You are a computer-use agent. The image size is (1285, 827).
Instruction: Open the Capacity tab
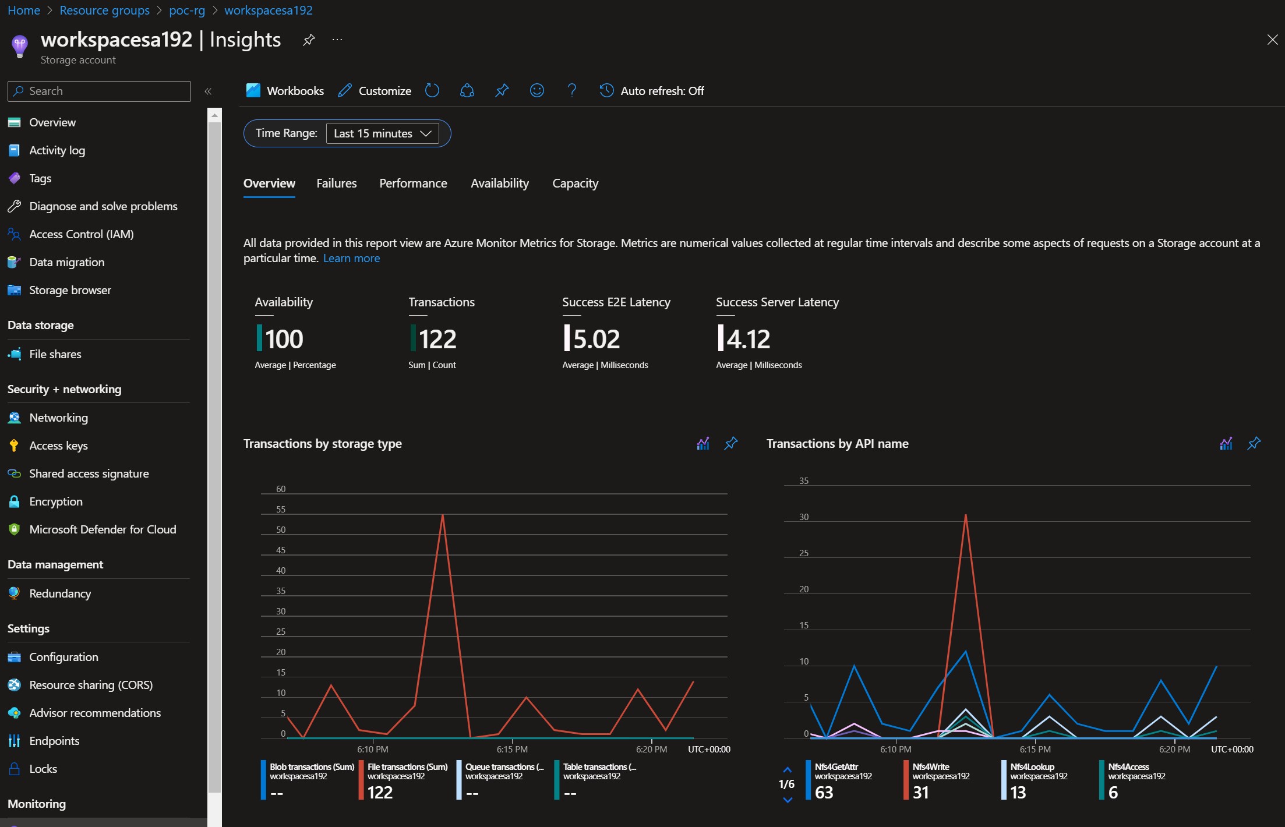click(575, 183)
